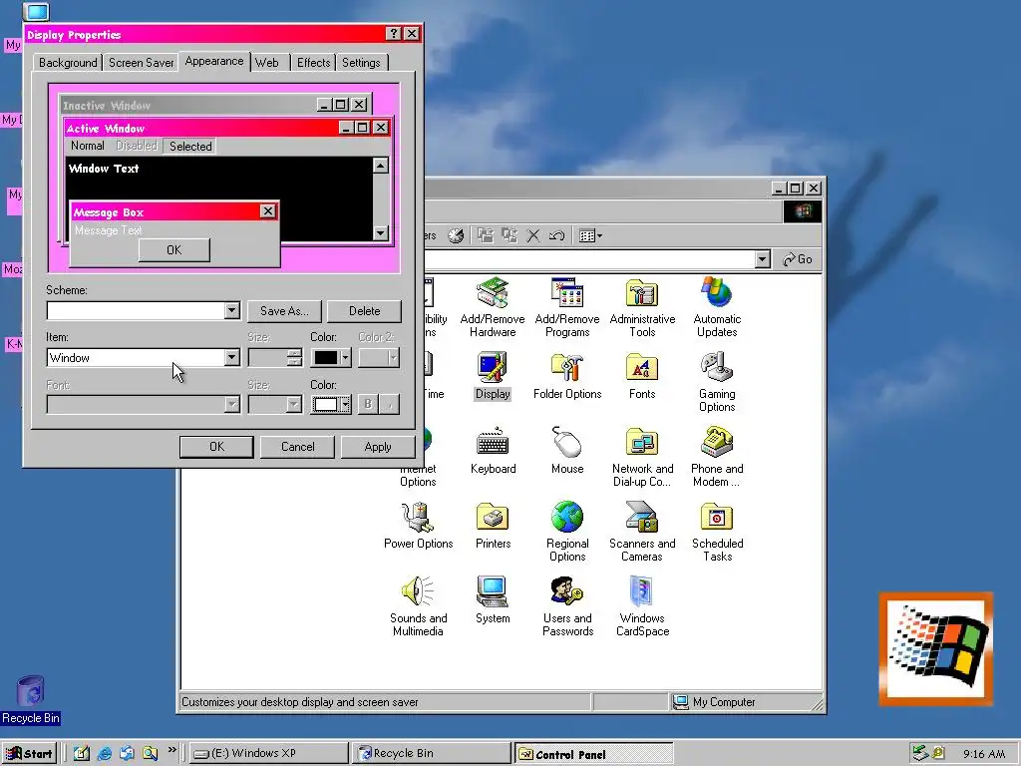Click the preview window scrollbar up arrow
This screenshot has height=766, width=1021.
[381, 166]
